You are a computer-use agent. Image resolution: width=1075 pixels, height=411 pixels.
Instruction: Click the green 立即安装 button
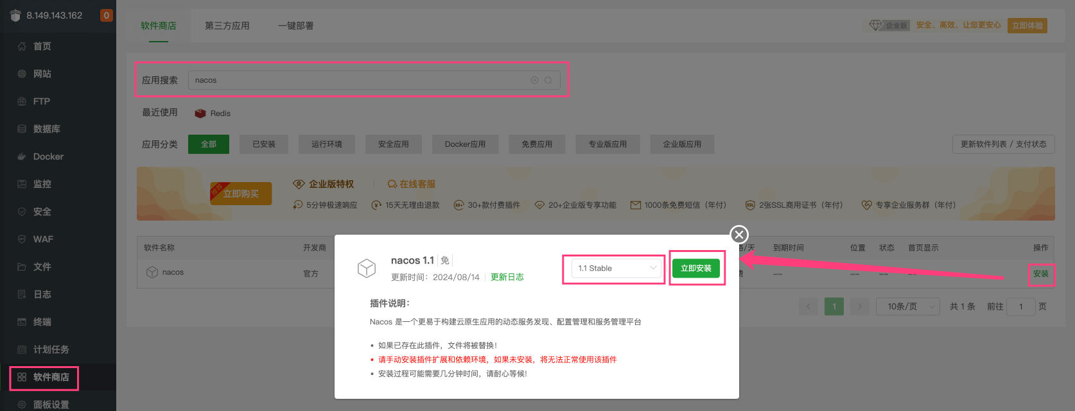point(695,268)
